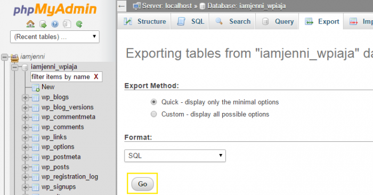Open the Recent tables dropdown
Screen dimensions: 373x195
pos(55,37)
